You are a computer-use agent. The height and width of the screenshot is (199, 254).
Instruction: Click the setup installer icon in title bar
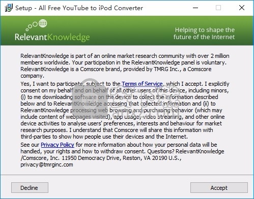point(9,8)
